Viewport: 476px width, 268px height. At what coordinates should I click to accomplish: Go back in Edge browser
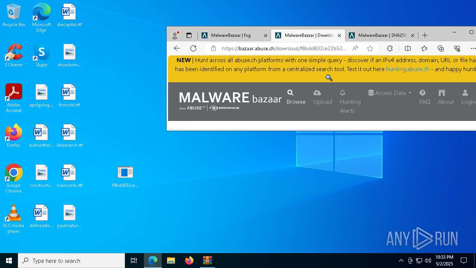[177, 48]
